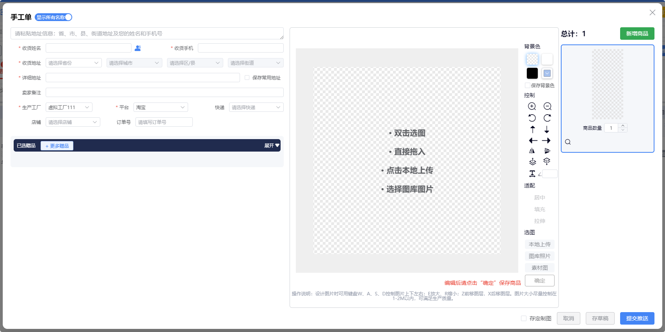Screen dimensions: 665x332
Task: Check 保存常用地址 checkbox
Action: pyautogui.click(x=247, y=78)
